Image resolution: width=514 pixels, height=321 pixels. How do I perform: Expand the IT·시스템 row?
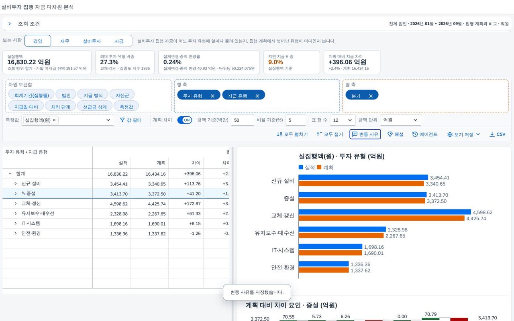pos(16,223)
